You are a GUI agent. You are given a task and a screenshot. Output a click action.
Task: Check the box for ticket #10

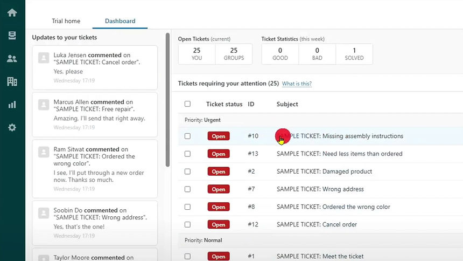187,136
